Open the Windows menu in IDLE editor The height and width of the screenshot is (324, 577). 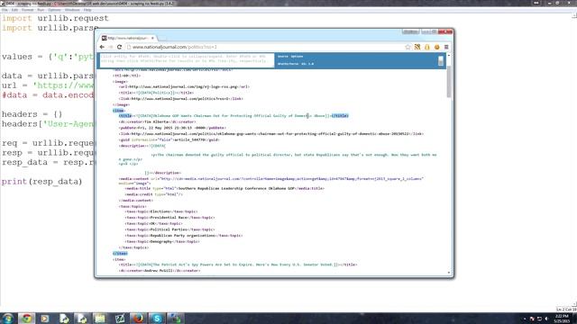click(x=72, y=10)
